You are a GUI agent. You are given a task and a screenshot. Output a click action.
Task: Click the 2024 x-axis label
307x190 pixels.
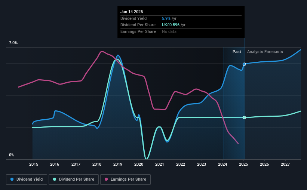pyautogui.click(x=222, y=164)
